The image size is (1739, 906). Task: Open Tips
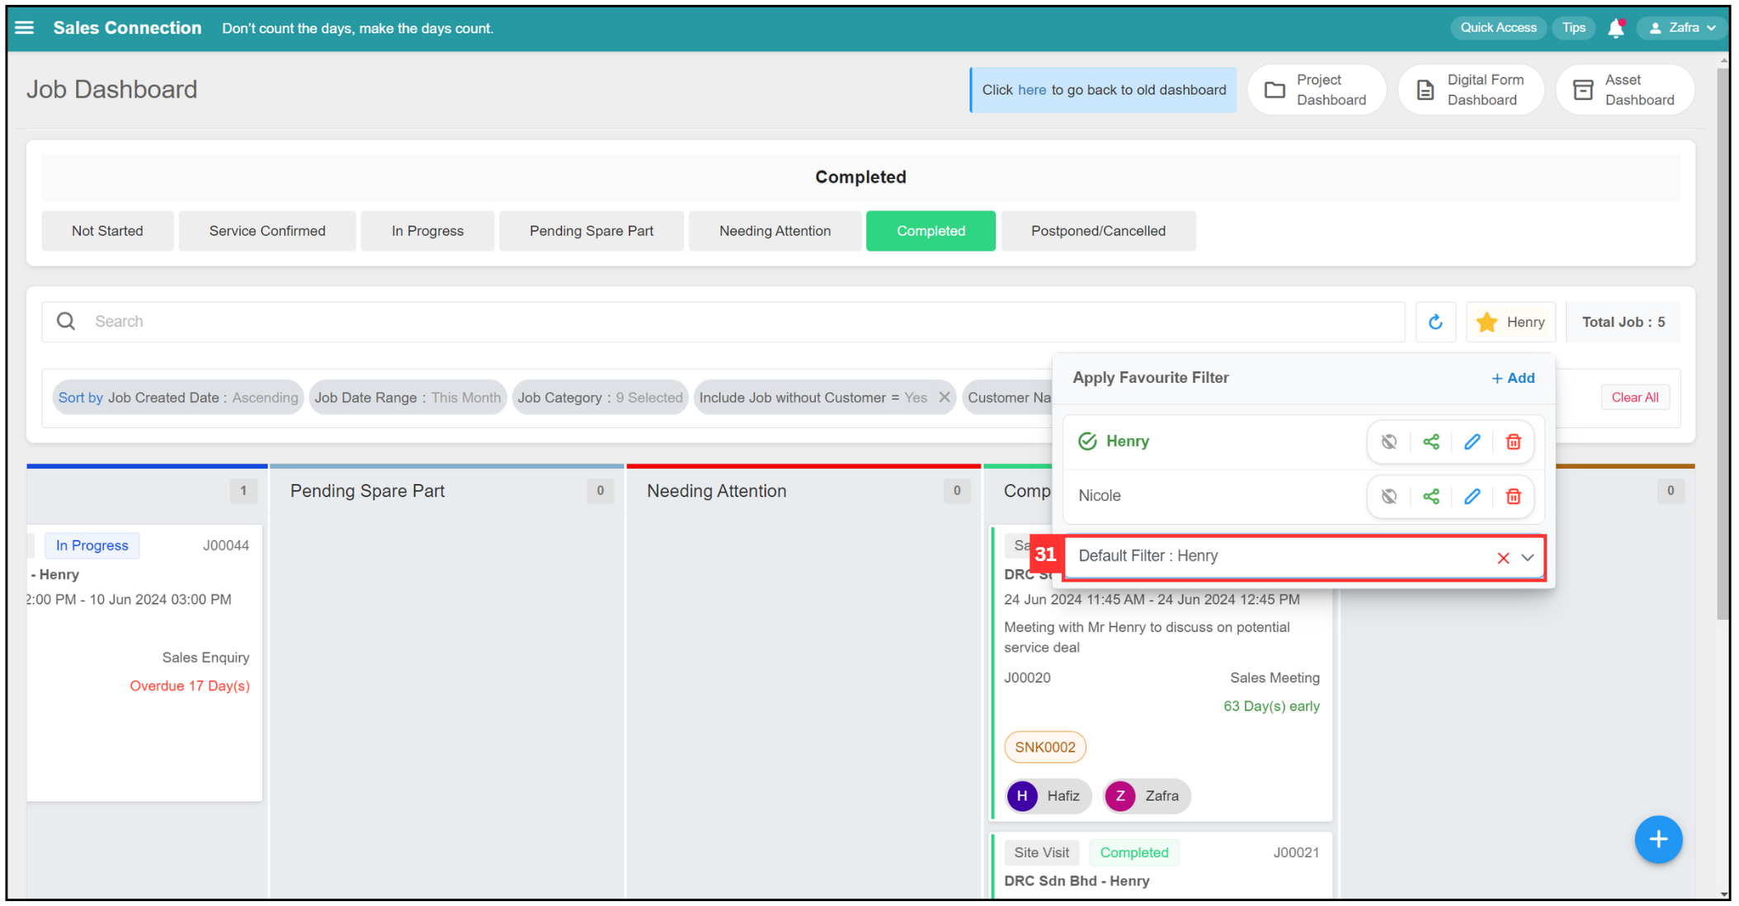[x=1573, y=28]
